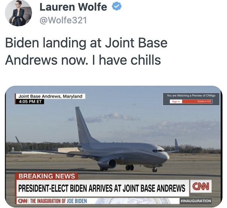
Task: Open Lauren Wolfe's profile avatar
Action: (18, 13)
